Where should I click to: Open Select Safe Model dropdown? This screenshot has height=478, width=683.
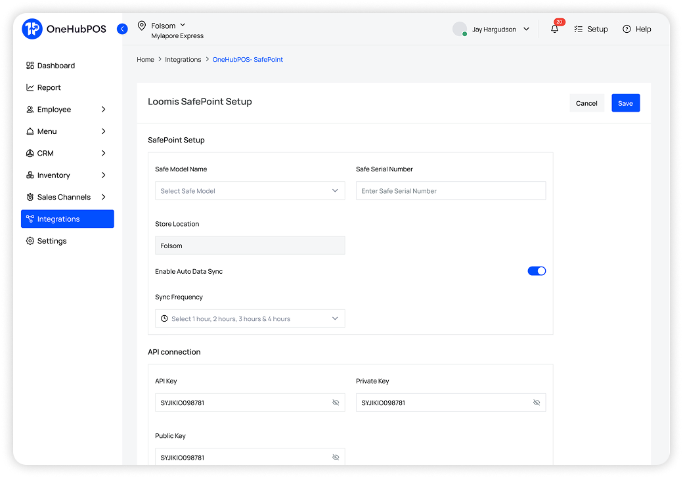coord(250,190)
